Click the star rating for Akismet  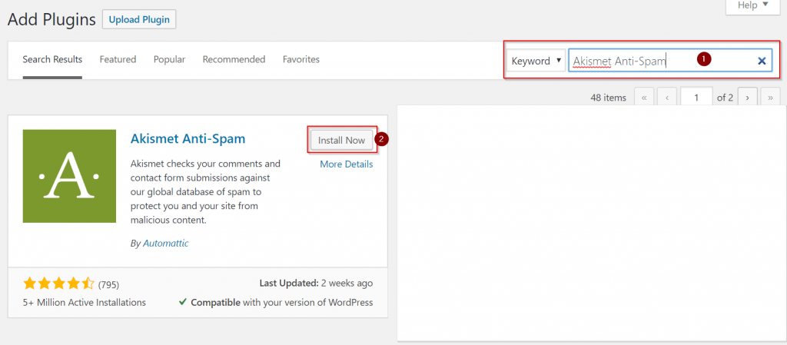click(x=58, y=284)
